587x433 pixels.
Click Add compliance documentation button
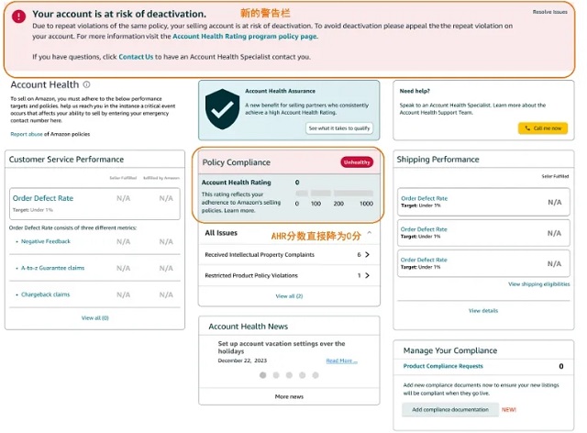click(x=449, y=409)
